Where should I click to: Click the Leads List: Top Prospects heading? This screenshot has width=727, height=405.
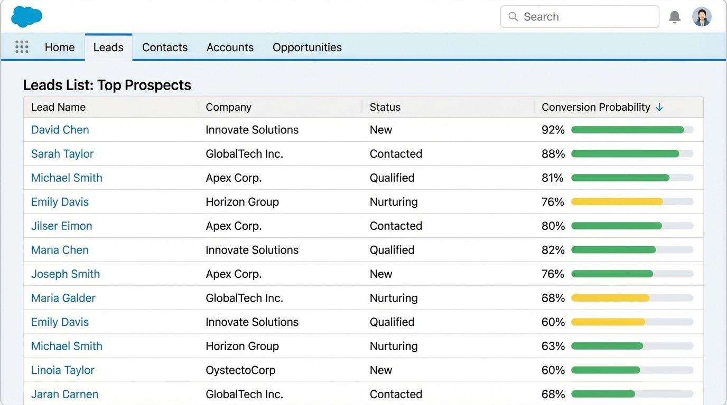[107, 85]
